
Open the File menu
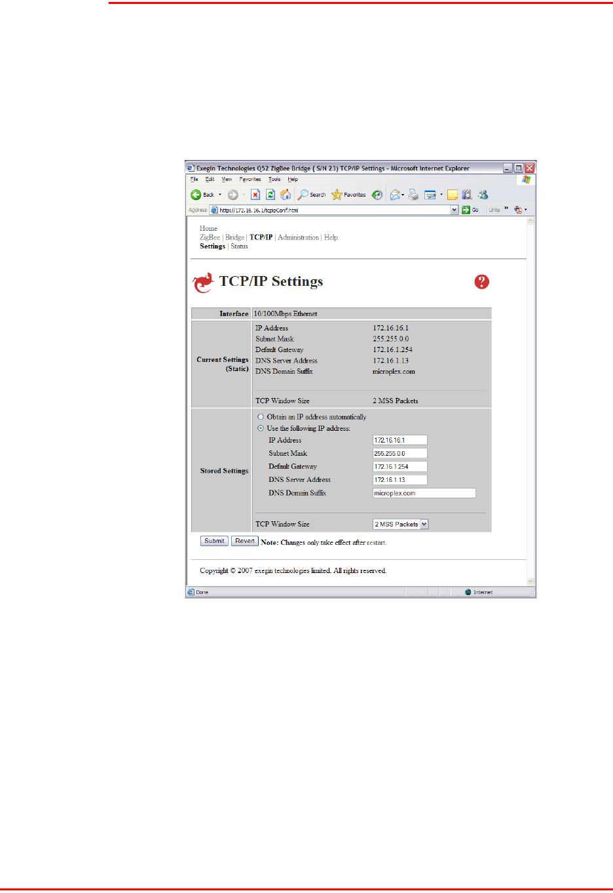click(x=194, y=179)
